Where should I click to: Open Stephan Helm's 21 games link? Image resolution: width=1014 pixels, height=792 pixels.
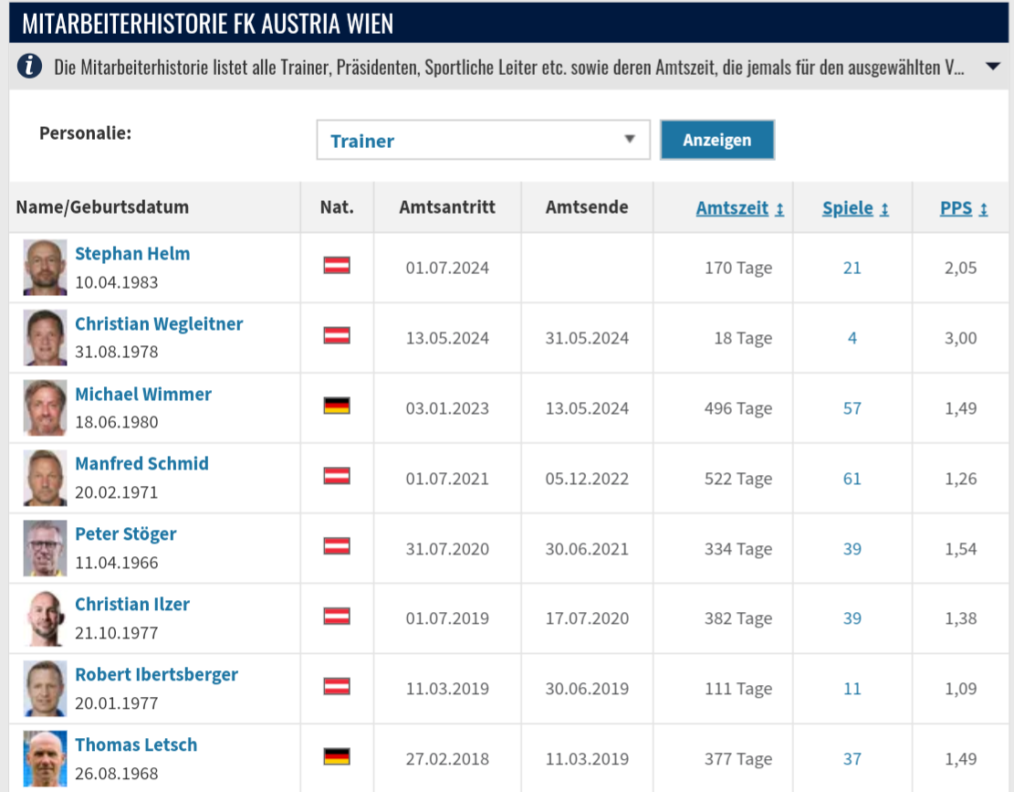coord(852,268)
